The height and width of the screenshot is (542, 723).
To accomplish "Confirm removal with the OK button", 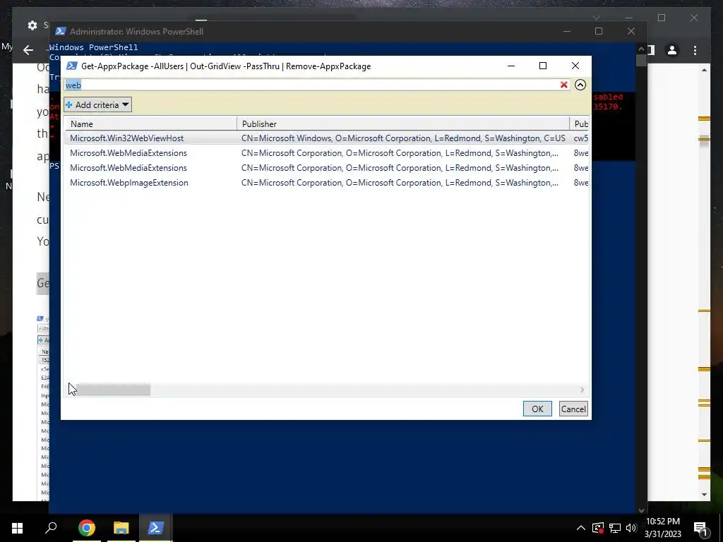I will click(537, 409).
